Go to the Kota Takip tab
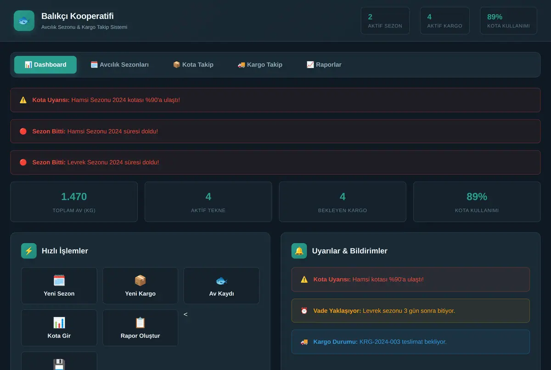The image size is (551, 370). click(193, 65)
